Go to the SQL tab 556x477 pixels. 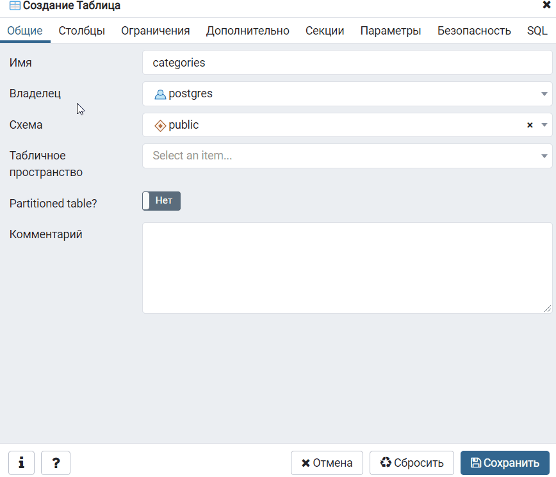pos(537,31)
